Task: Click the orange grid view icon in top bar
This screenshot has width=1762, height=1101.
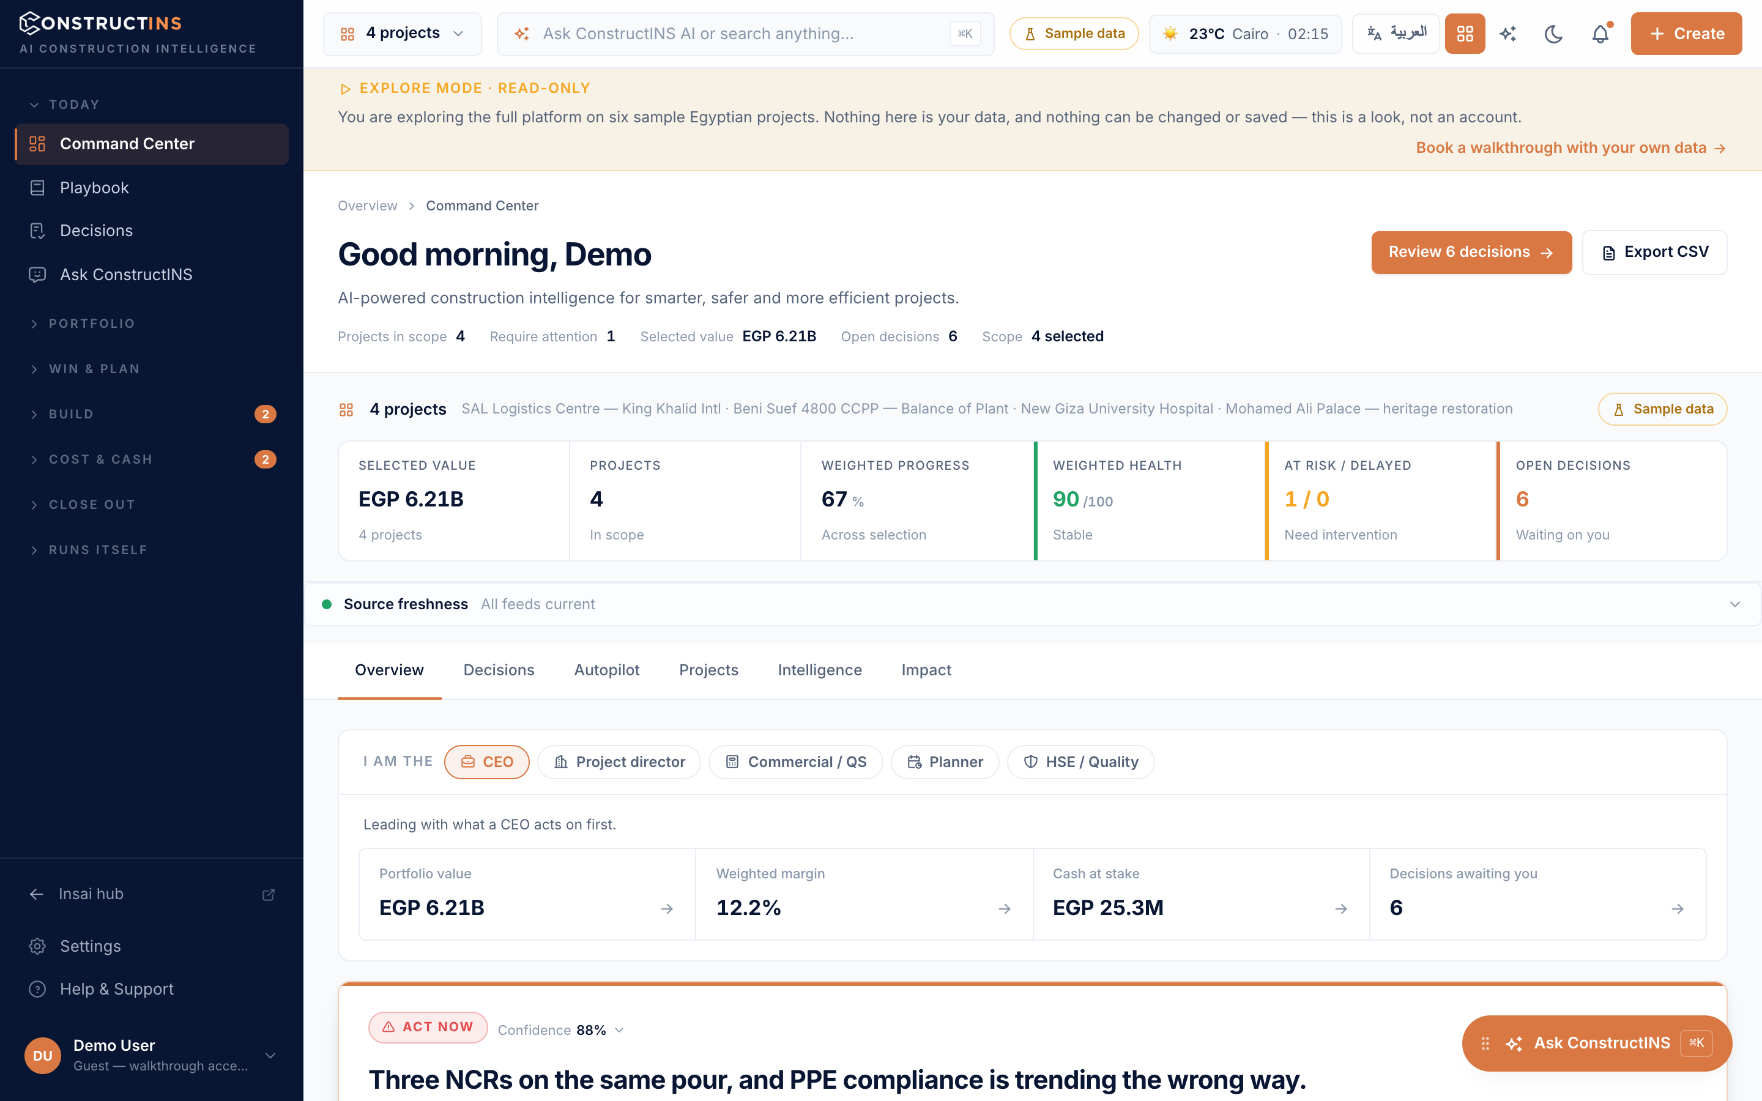Action: (x=1465, y=34)
